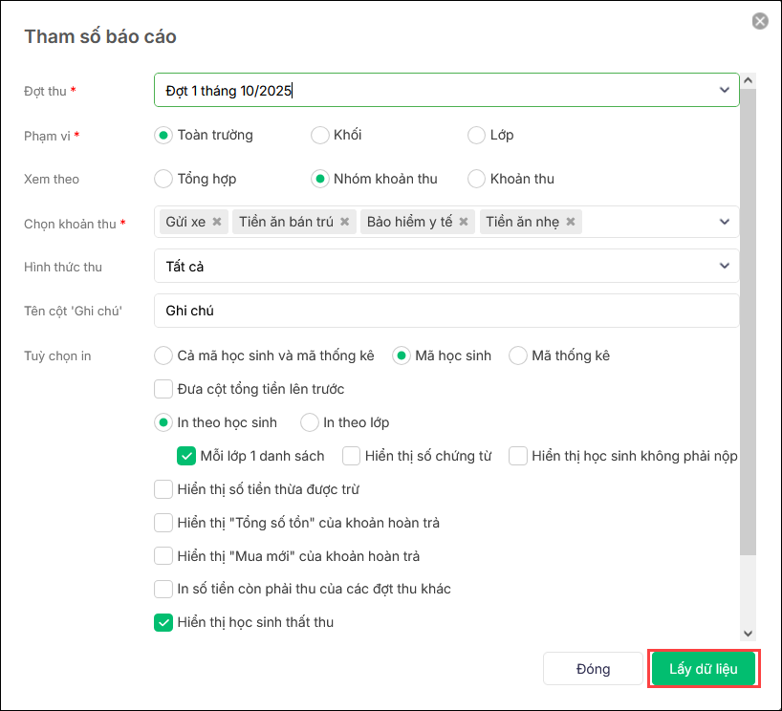Click the 'Lấy dữ liệu' button
The image size is (782, 711).
704,669
